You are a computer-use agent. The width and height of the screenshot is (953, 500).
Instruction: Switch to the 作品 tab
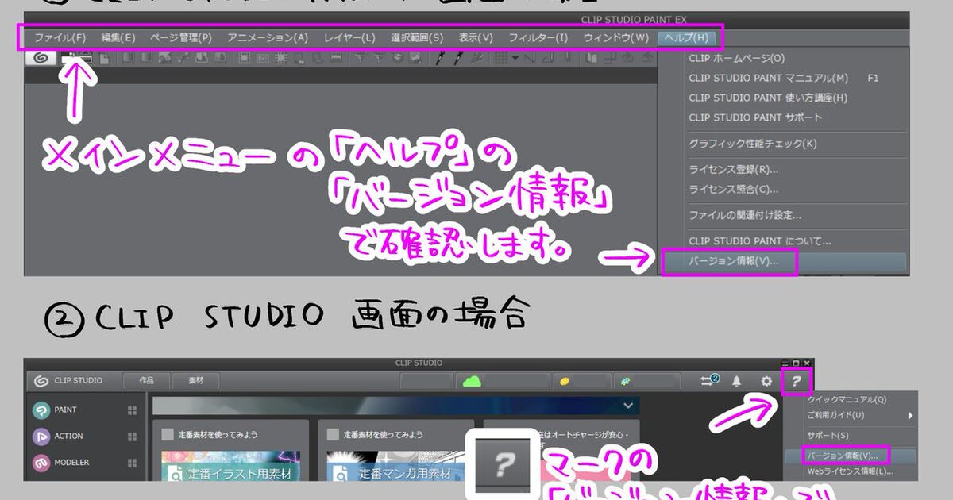(146, 380)
